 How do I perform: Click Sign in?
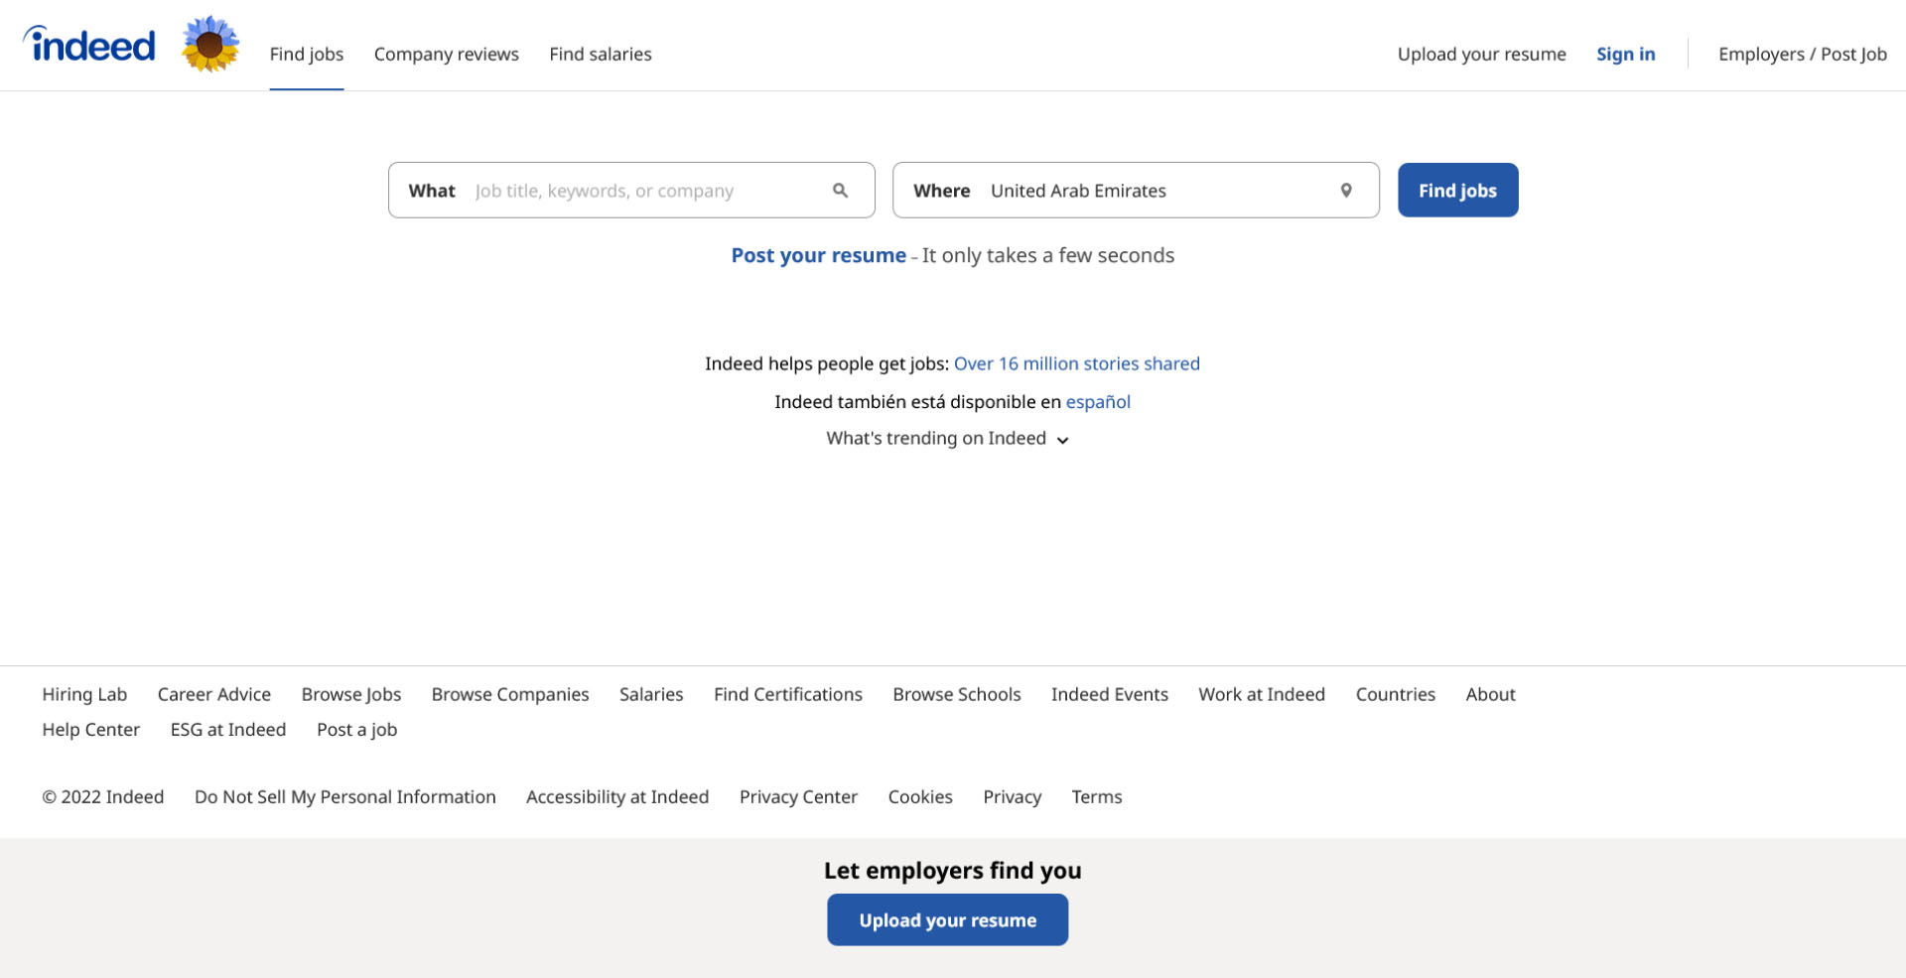tap(1626, 54)
